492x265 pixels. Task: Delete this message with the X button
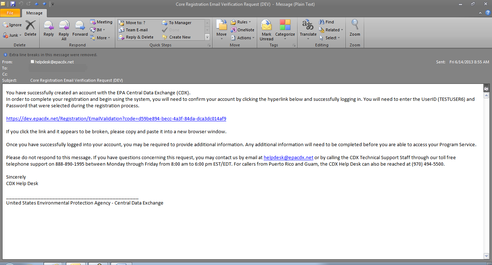[x=30, y=28]
